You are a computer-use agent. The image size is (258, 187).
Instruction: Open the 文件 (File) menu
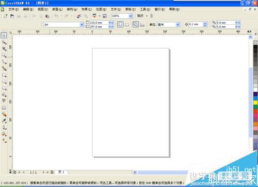click(x=13, y=9)
